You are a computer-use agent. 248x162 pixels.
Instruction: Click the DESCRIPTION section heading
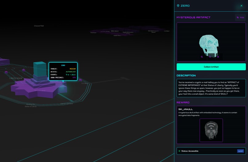click(186, 75)
